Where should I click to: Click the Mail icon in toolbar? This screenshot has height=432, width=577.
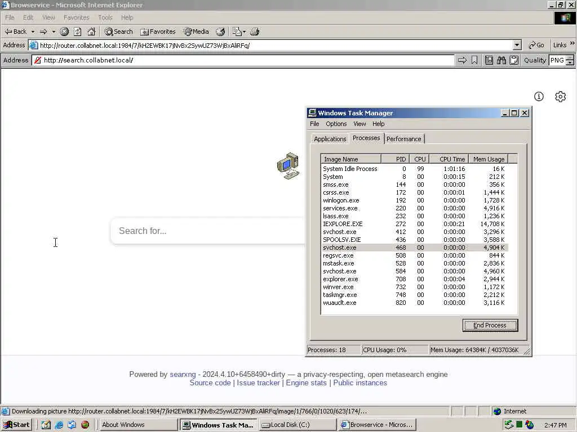(237, 31)
